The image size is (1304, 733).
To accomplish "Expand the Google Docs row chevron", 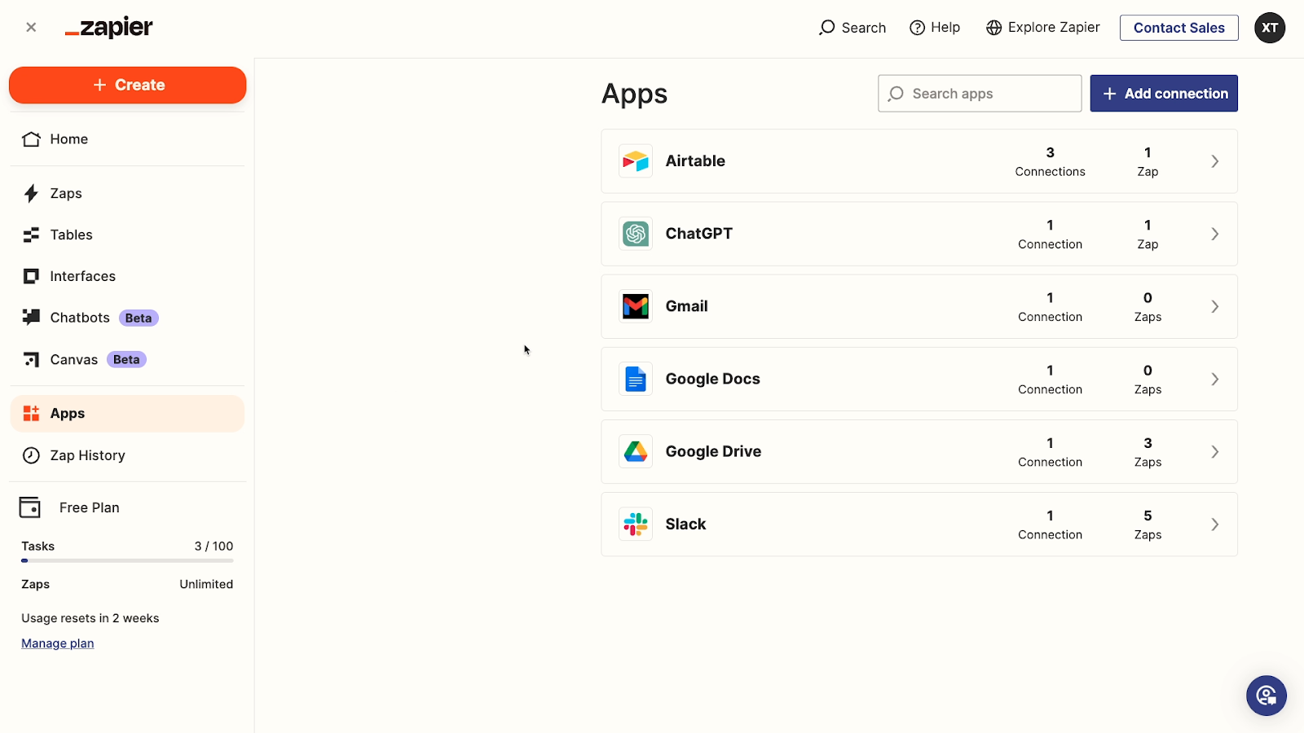I will click(1215, 379).
